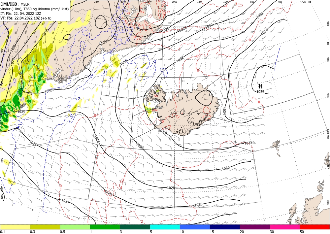Click the '50' legend scale value
330x234 pixels.
[x=302, y=232]
